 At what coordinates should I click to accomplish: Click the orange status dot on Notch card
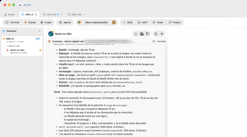click(x=40, y=51)
